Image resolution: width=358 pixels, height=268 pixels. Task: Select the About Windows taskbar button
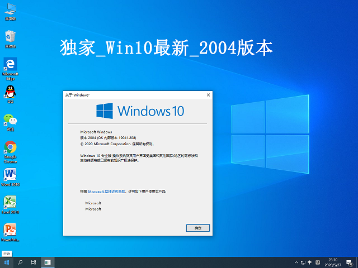[x=48, y=262]
